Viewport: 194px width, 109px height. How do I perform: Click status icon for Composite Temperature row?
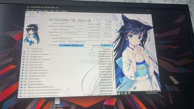24,54
